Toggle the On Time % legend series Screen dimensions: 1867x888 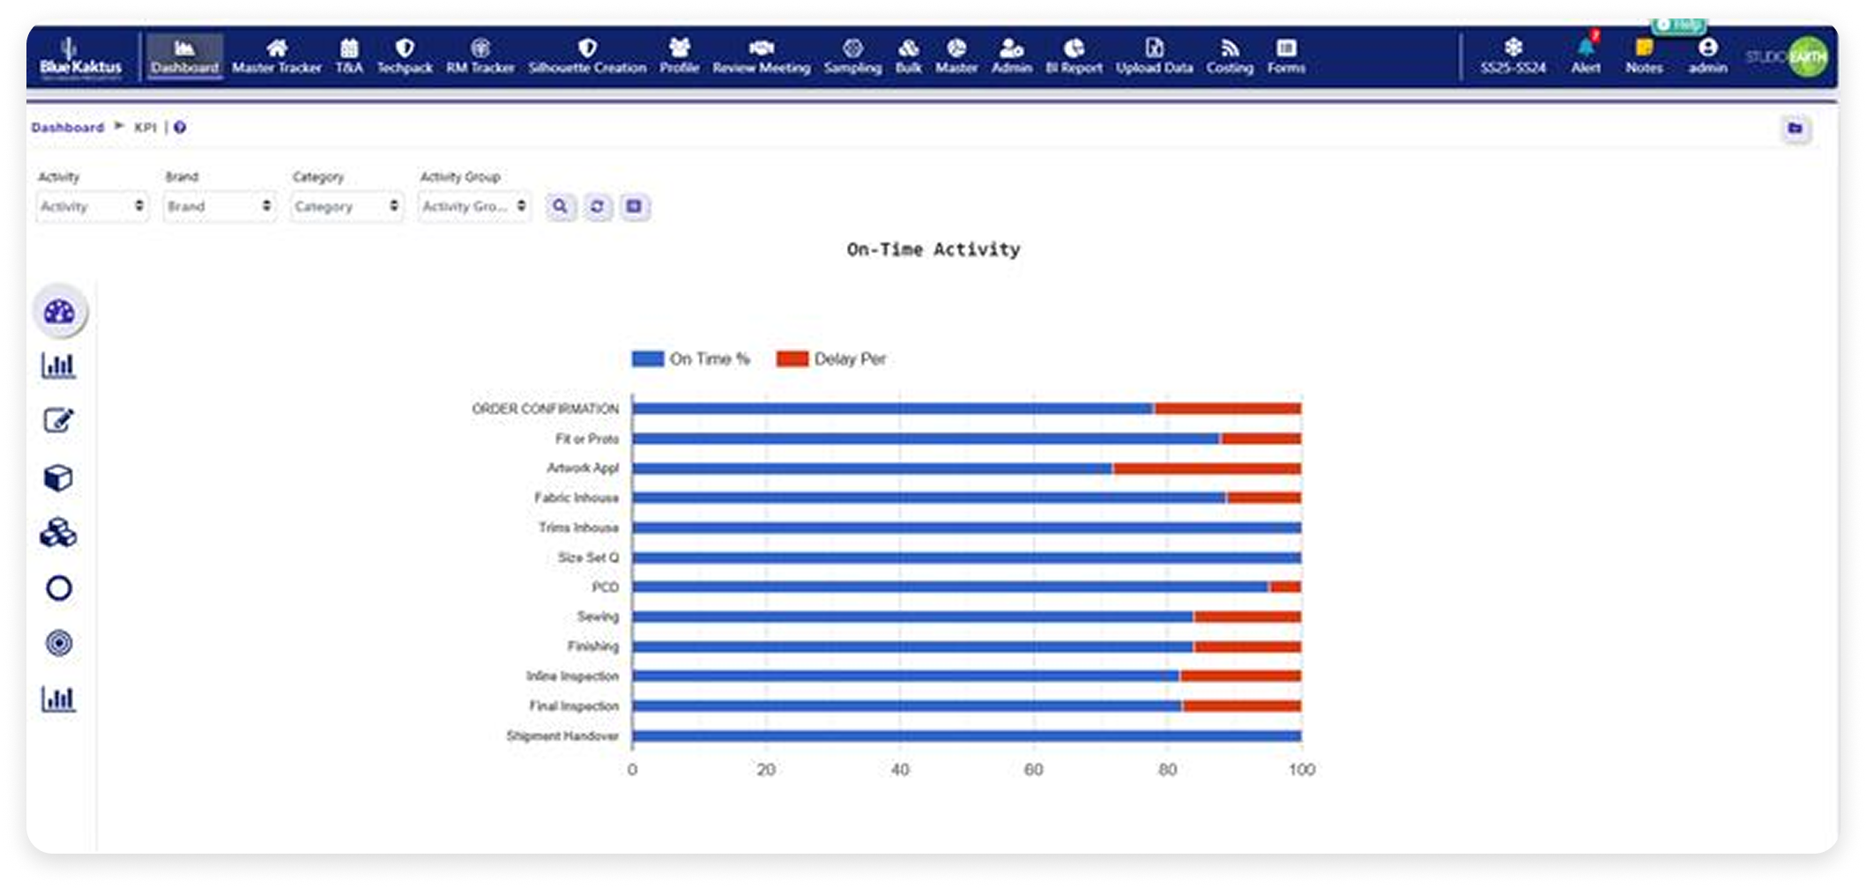pyautogui.click(x=691, y=359)
